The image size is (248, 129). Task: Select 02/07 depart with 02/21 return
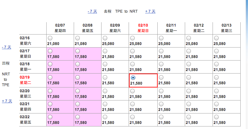50,104
